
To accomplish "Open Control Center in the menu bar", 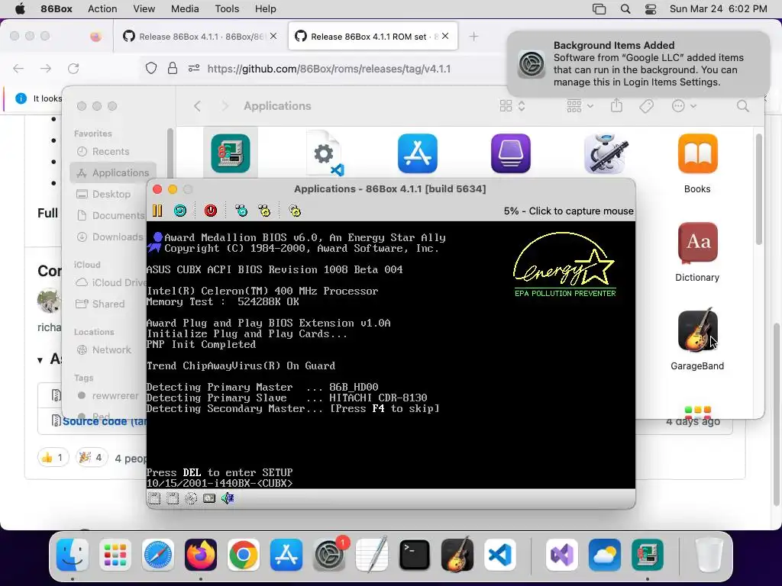I will 651,9.
